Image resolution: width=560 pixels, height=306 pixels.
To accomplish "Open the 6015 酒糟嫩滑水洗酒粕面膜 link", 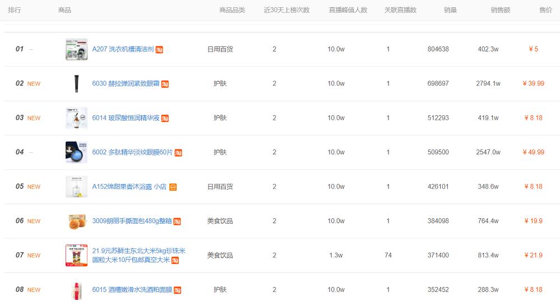I will click(132, 290).
